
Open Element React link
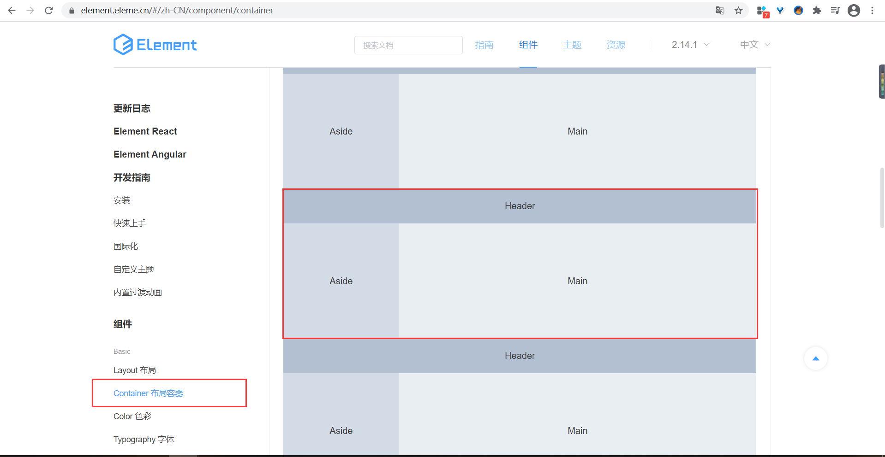click(145, 131)
